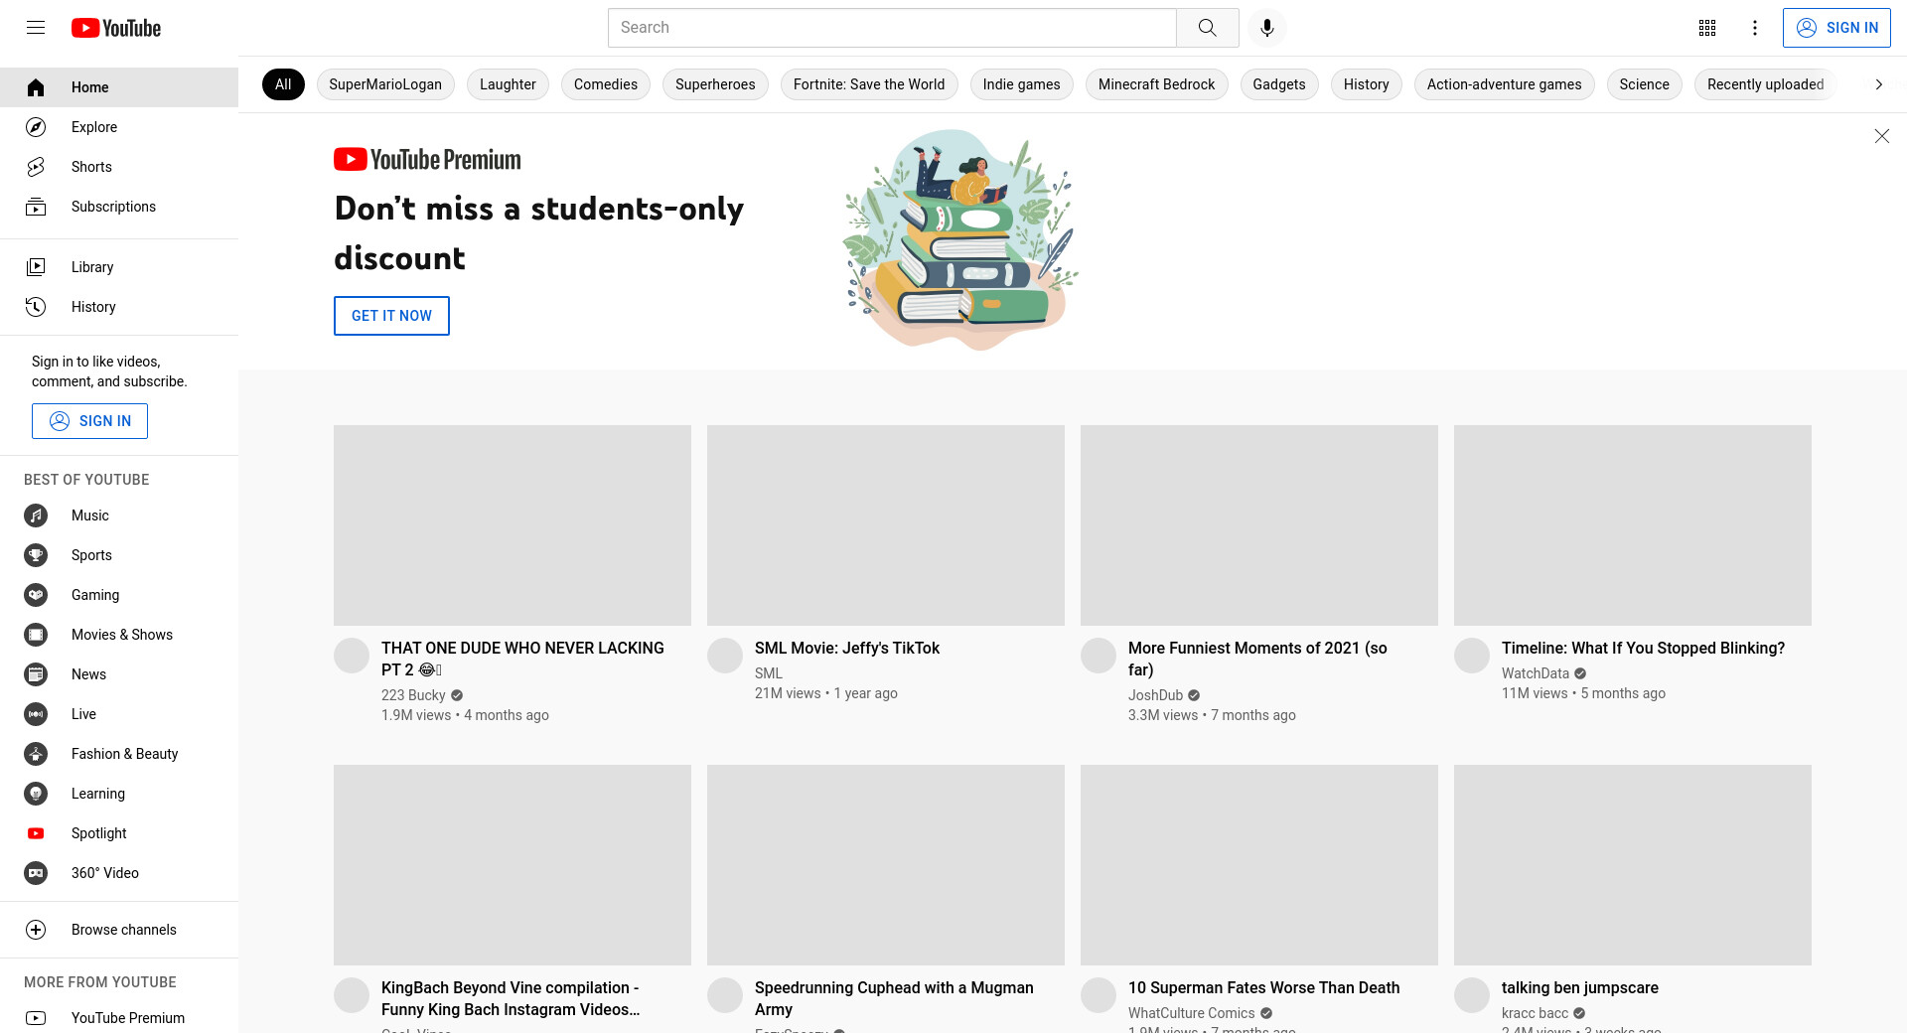Open More Funniest Moments of 2021 title
The width and height of the screenshot is (1907, 1033).
1257,659
